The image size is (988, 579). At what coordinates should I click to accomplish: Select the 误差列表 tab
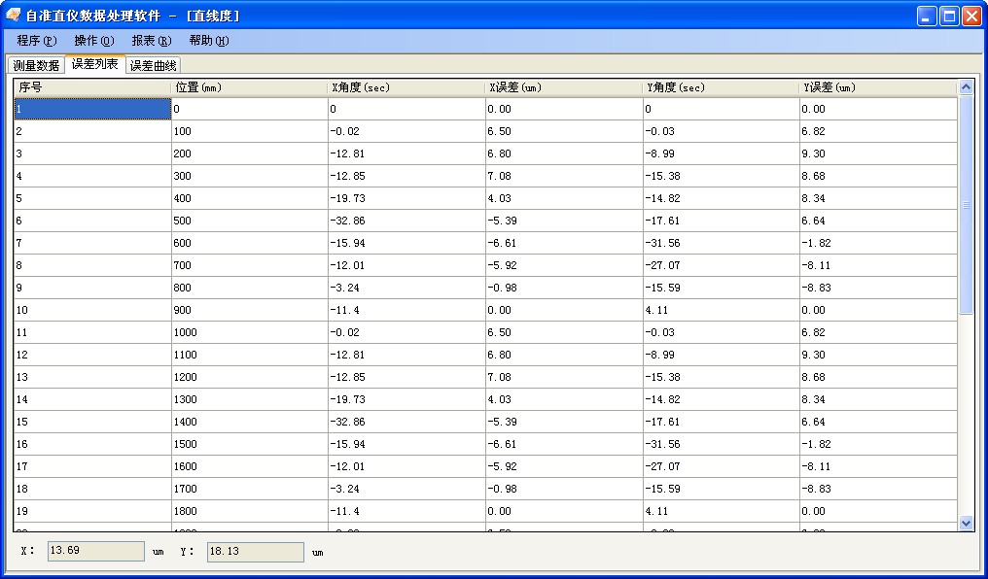[x=95, y=64]
